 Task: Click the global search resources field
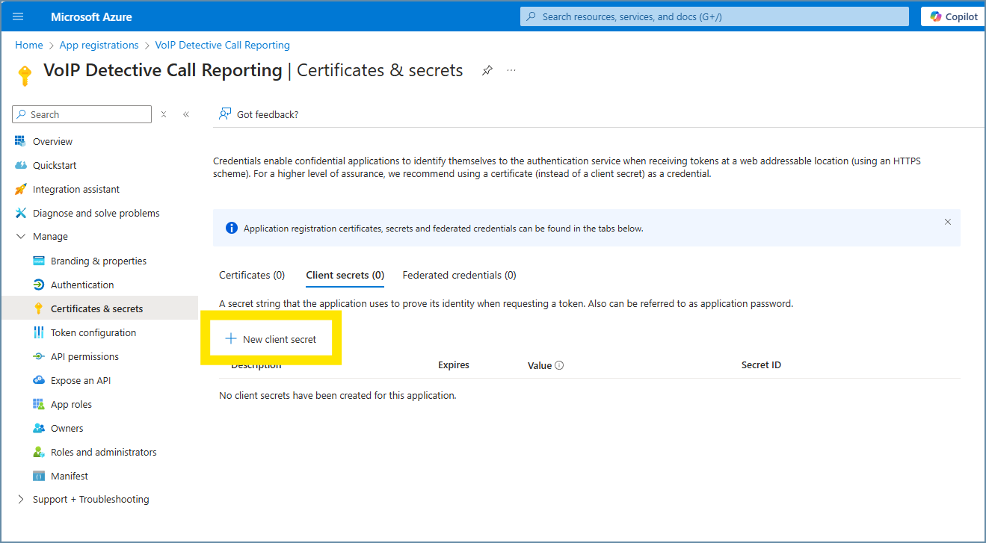click(x=715, y=16)
